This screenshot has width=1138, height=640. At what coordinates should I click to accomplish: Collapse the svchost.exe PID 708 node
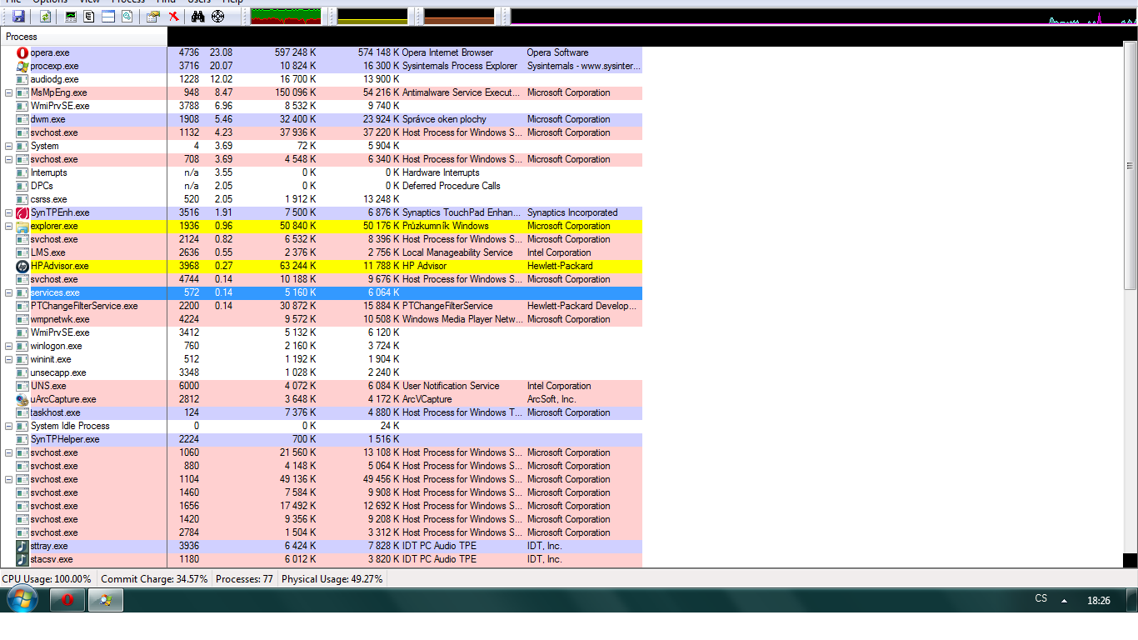pos(9,159)
